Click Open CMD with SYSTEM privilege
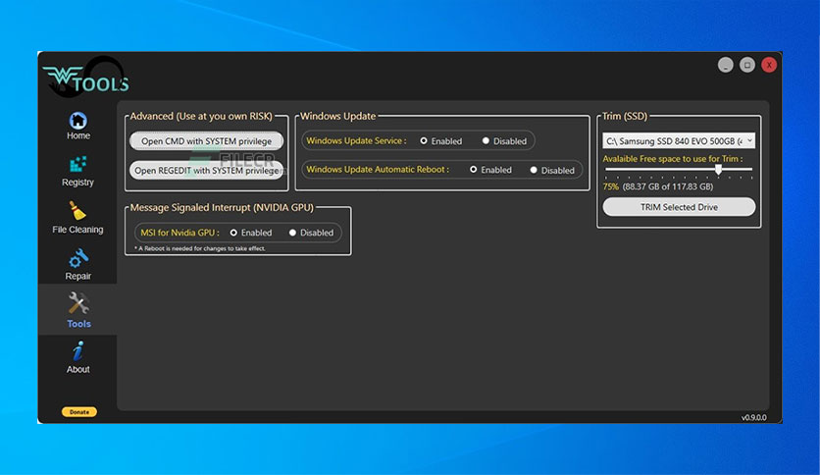Screen dimensions: 820x475 [207, 141]
